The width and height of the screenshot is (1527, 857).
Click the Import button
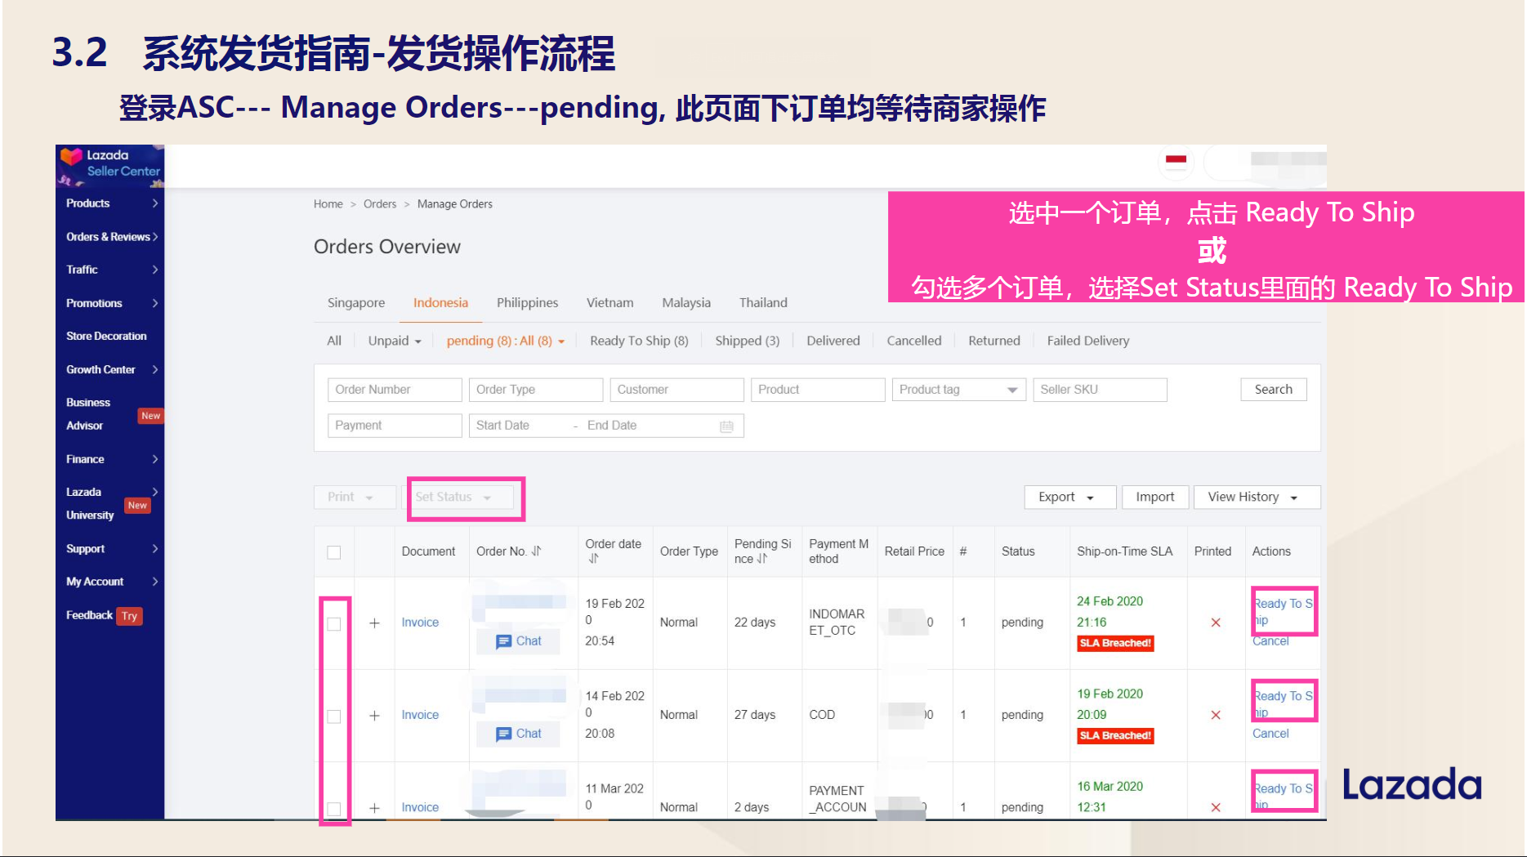pyautogui.click(x=1154, y=497)
